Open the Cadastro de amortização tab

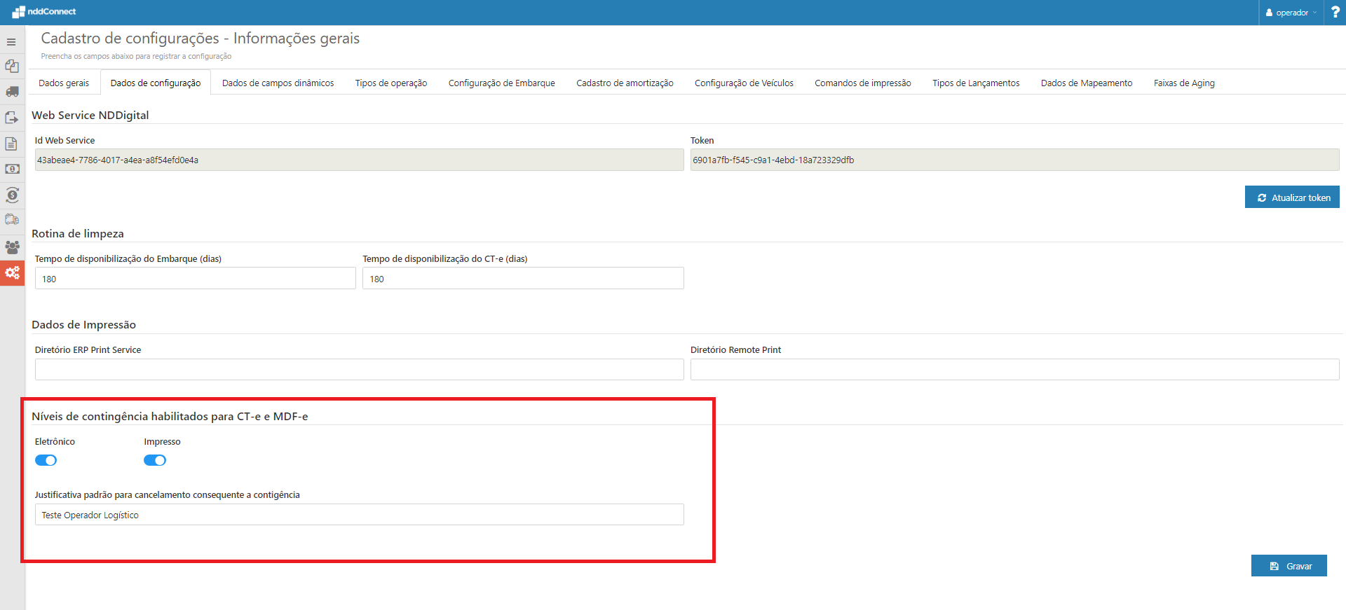coord(625,83)
